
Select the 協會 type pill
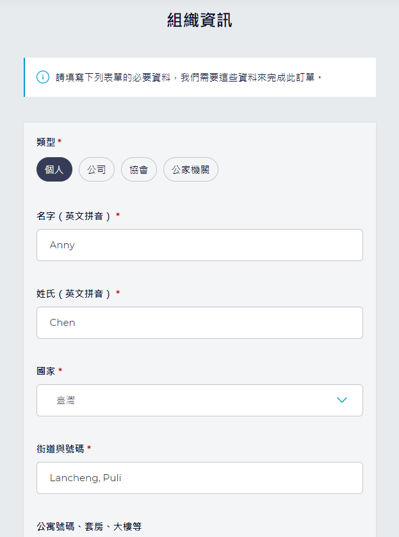tap(139, 169)
